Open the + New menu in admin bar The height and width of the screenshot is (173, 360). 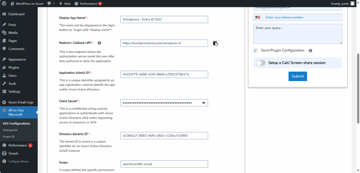[65, 4]
